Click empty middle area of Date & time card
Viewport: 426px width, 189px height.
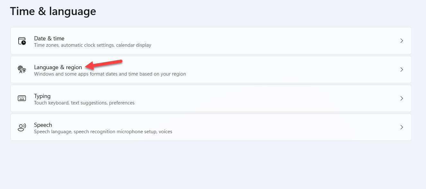pos(257,41)
